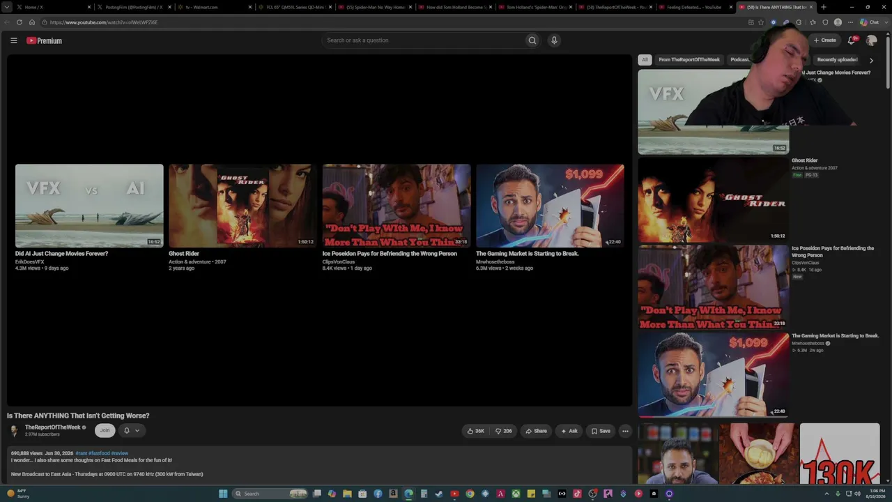The image size is (892, 502).
Task: Open Ghost Rider endscreen thumbnail
Action: 243,206
